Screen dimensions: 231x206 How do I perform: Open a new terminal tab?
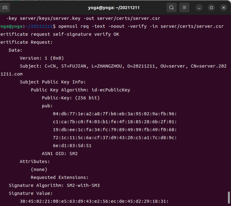pos(5,8)
